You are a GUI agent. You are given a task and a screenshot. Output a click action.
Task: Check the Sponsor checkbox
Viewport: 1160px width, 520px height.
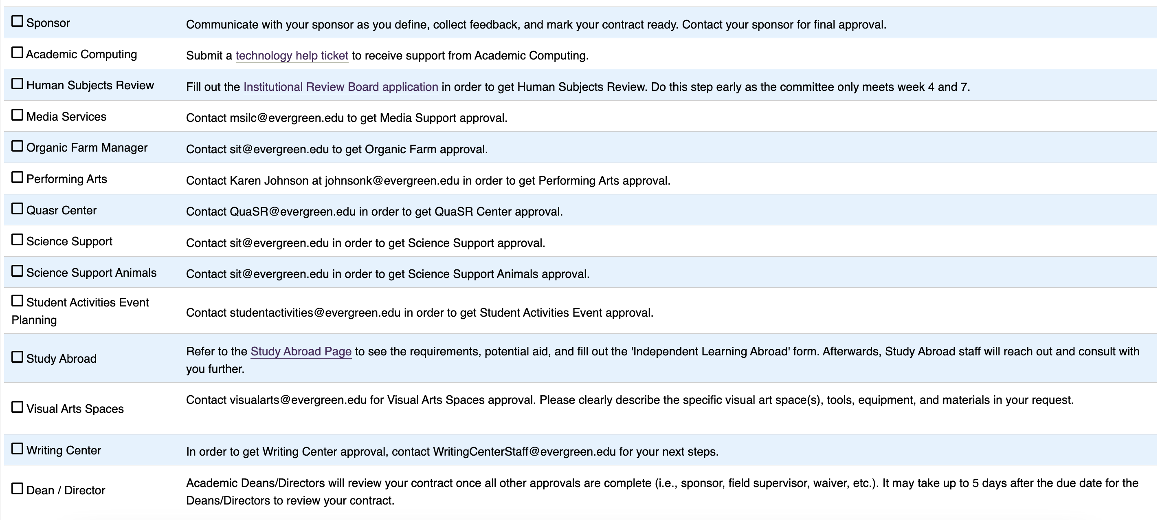17,21
